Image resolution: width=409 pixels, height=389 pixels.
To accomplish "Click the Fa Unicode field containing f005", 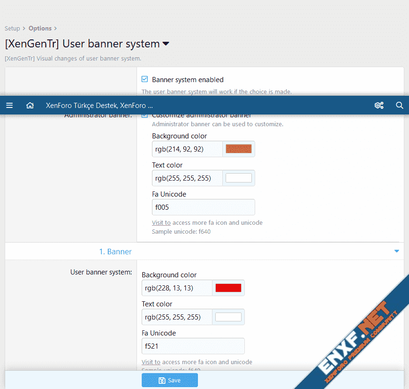I will coord(203,207).
